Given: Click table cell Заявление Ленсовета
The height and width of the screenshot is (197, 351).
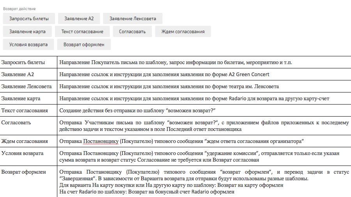Looking at the screenshot, I should pos(28,86).
